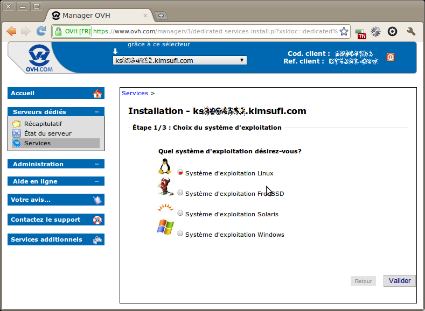Viewport: 425px width, 311px height.
Task: Click the Windows flag logo
Action: [165, 227]
